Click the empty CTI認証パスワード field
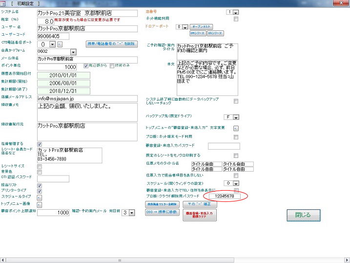 pos(53,179)
